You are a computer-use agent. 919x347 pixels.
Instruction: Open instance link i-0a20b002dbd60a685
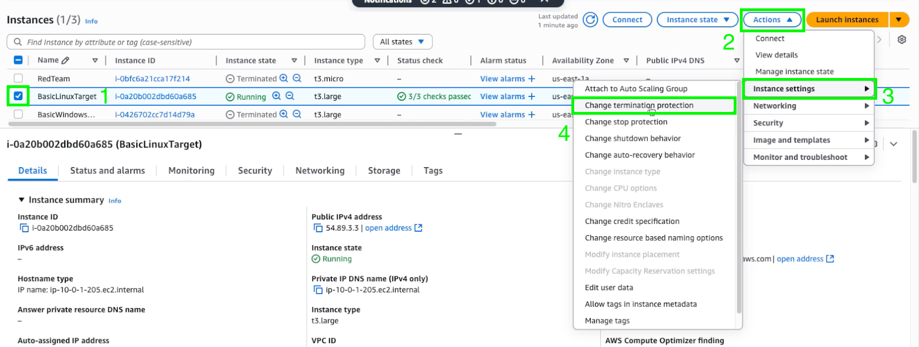pyautogui.click(x=156, y=96)
